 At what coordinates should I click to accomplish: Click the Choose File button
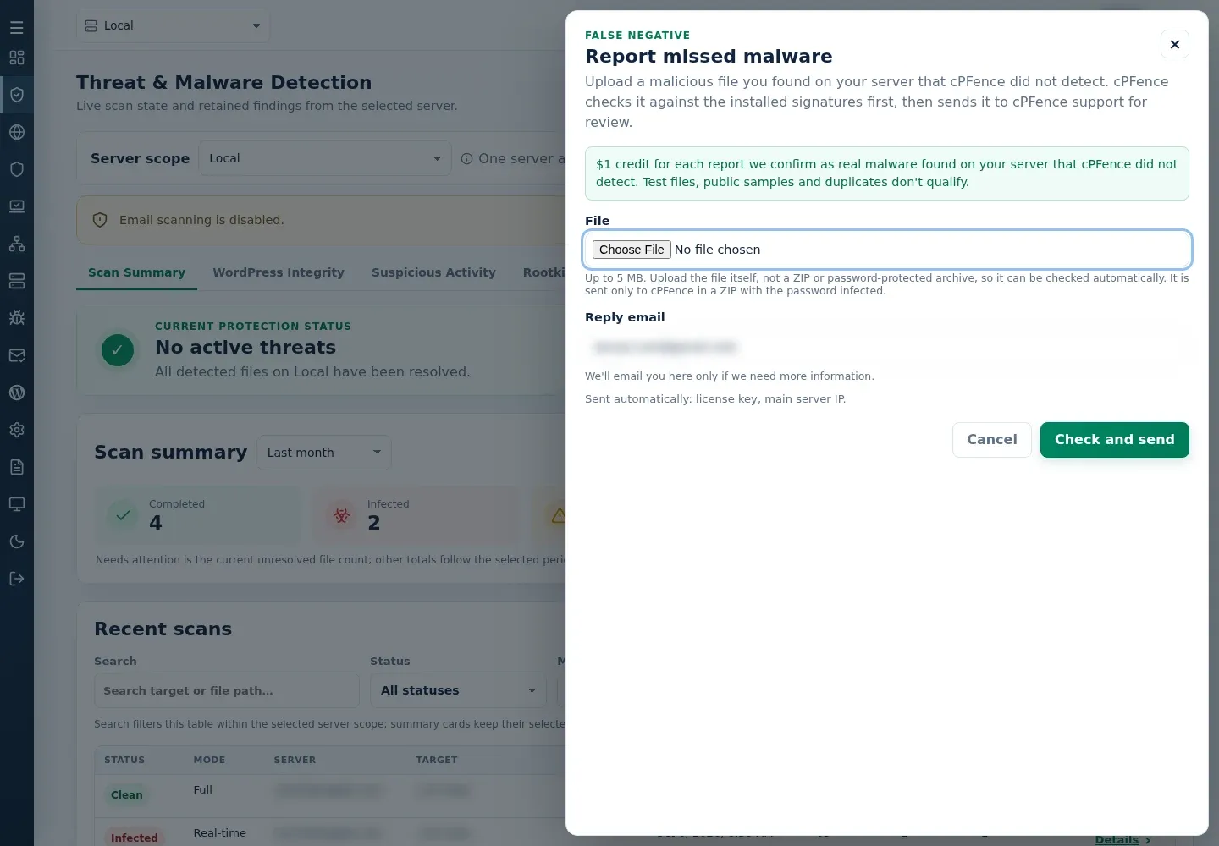click(x=632, y=250)
